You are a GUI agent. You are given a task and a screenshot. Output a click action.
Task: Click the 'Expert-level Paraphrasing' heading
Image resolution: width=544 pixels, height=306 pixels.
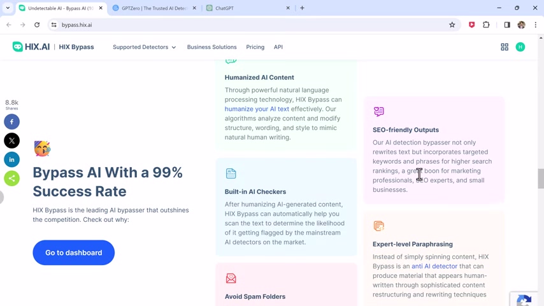pos(413,244)
